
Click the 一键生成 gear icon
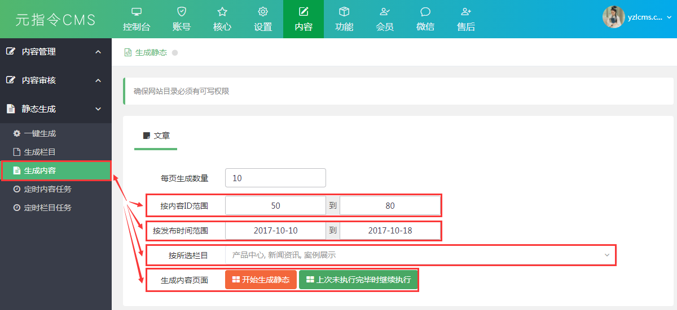pyautogui.click(x=17, y=133)
